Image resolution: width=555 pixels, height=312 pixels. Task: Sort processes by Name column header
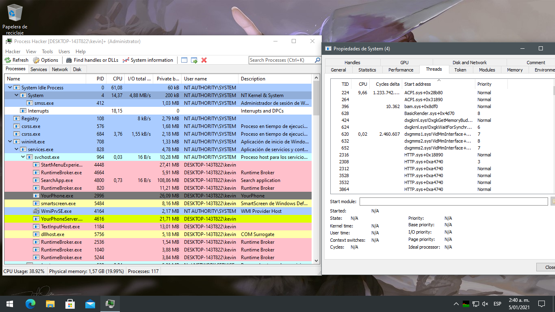46,79
